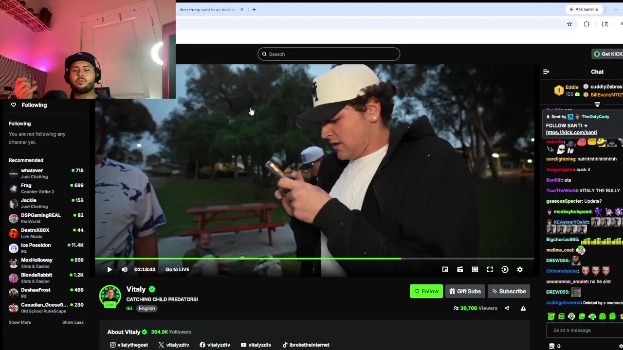Screen dimensions: 623x350
Task: Mute the stream volume
Action: [125, 269]
